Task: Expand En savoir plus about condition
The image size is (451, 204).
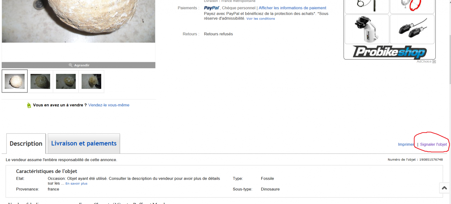Action: [76, 183]
